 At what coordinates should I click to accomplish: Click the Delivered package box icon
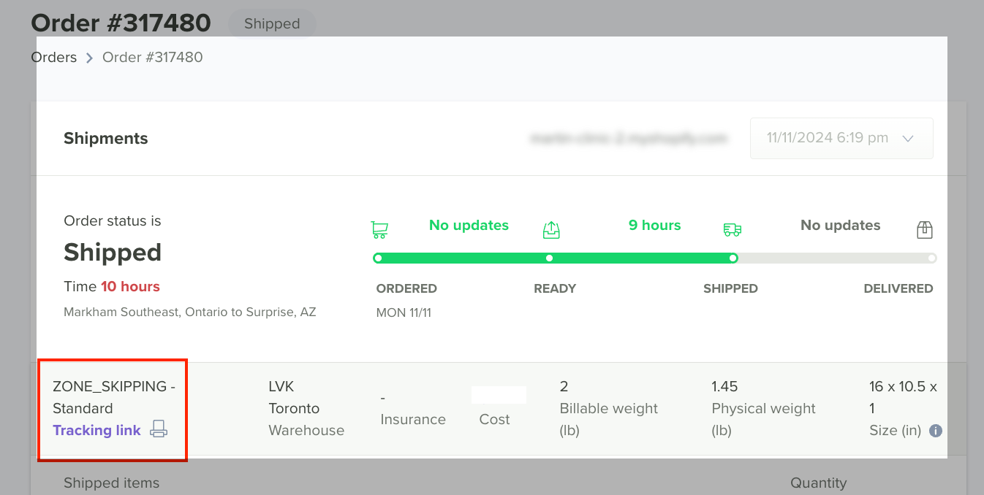tap(925, 230)
